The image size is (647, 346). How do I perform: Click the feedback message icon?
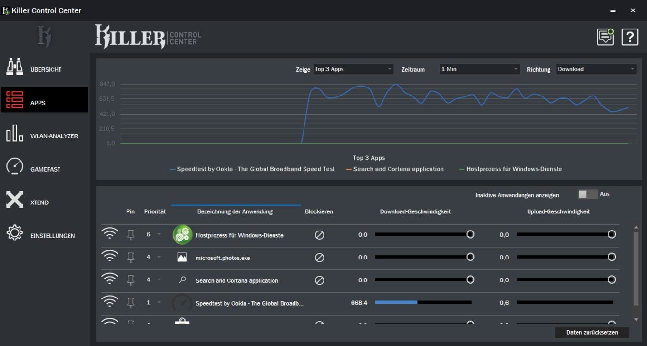click(x=605, y=37)
